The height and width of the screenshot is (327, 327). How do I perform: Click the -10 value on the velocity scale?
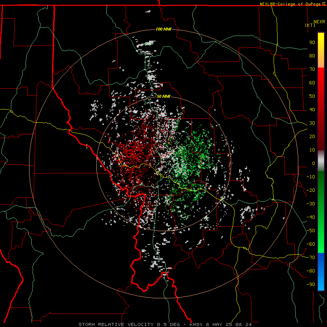pos(311,177)
